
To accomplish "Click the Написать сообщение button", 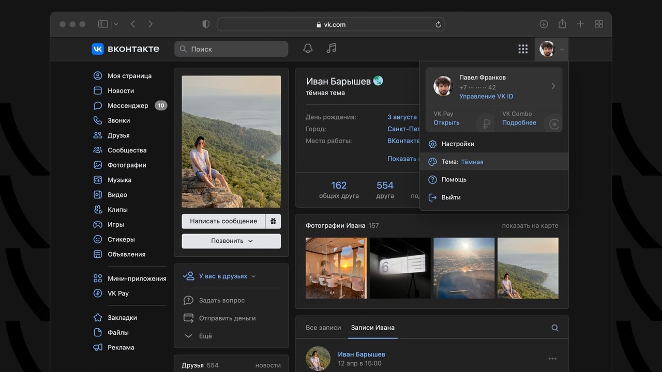I will click(x=223, y=221).
